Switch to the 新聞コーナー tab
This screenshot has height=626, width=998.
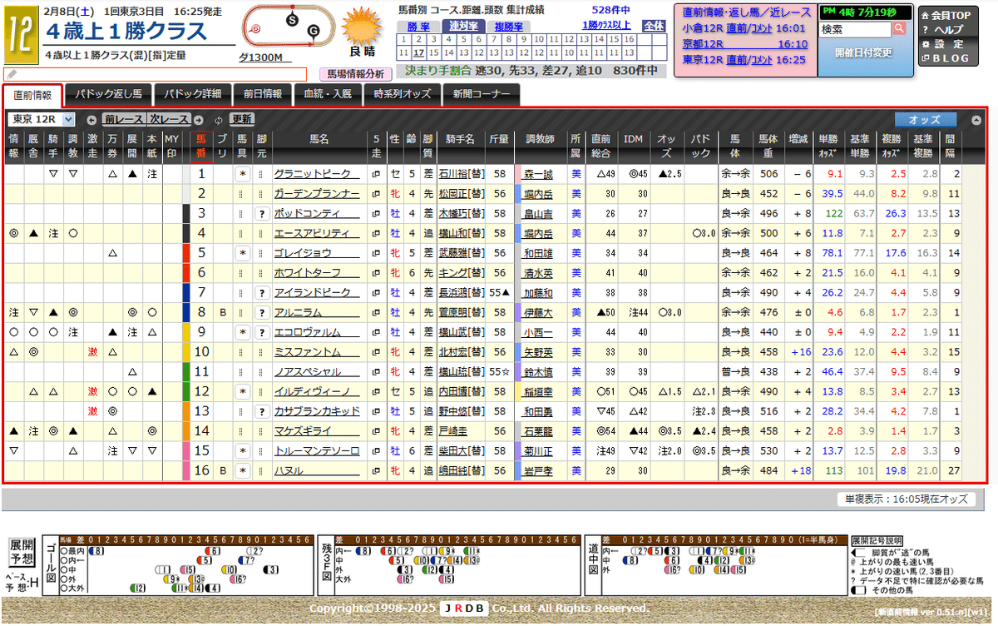tap(482, 93)
